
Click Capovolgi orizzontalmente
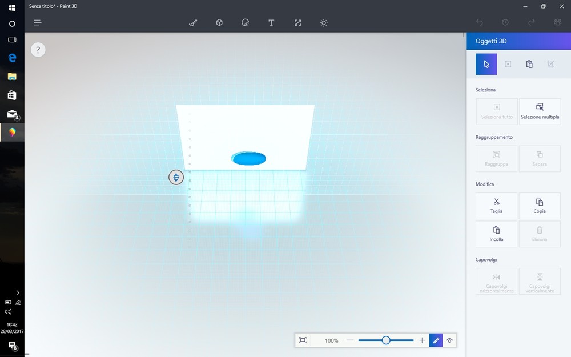click(x=496, y=281)
